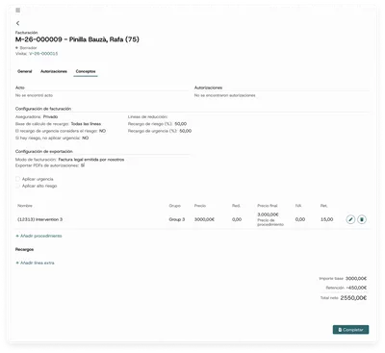Click the Nombre column header
The height and width of the screenshot is (353, 385).
click(x=25, y=206)
